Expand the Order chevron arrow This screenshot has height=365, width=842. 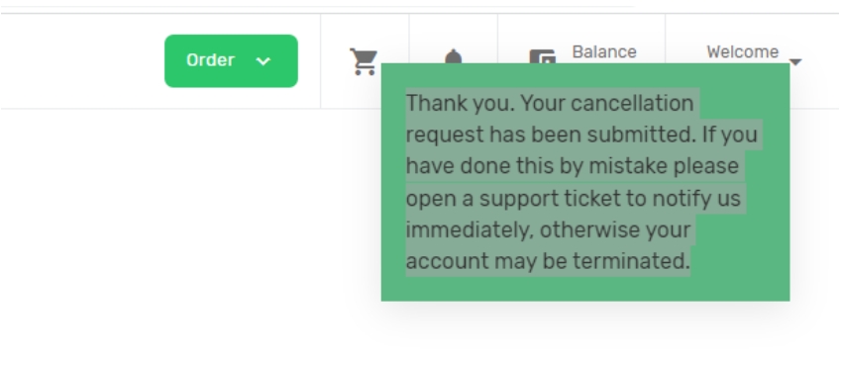263,61
